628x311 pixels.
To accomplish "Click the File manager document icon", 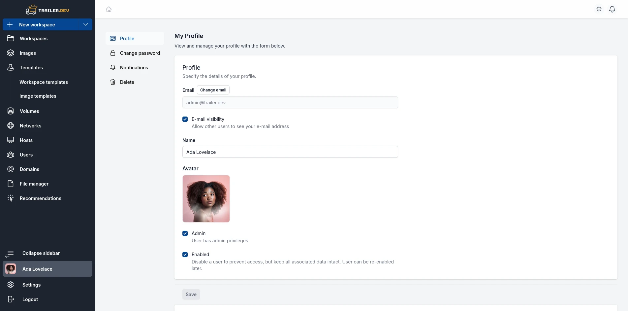I will coord(11,184).
